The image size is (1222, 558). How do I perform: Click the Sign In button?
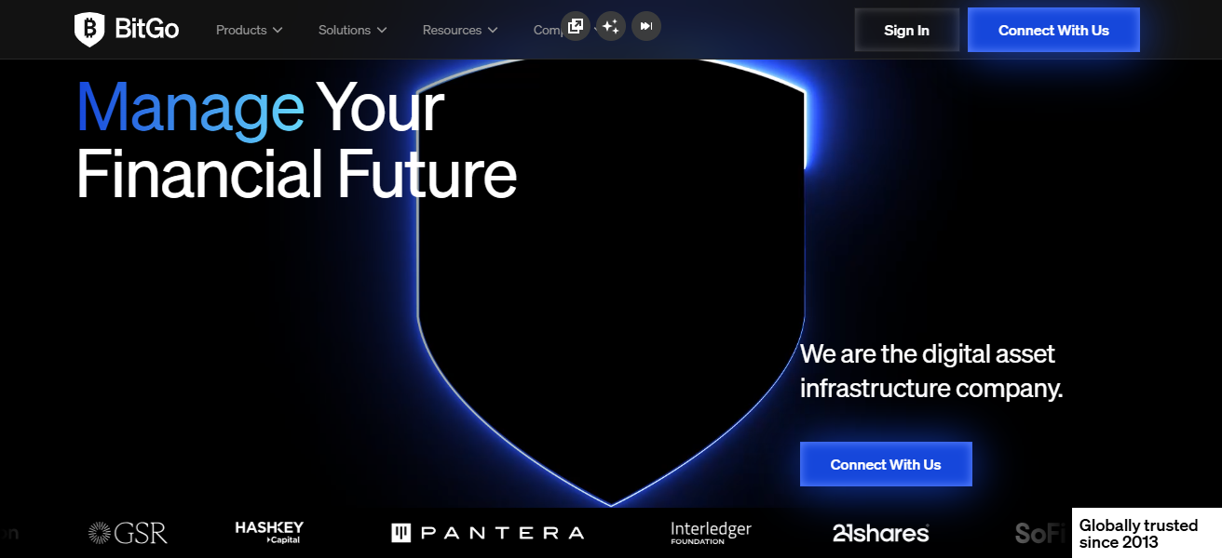pyautogui.click(x=906, y=30)
